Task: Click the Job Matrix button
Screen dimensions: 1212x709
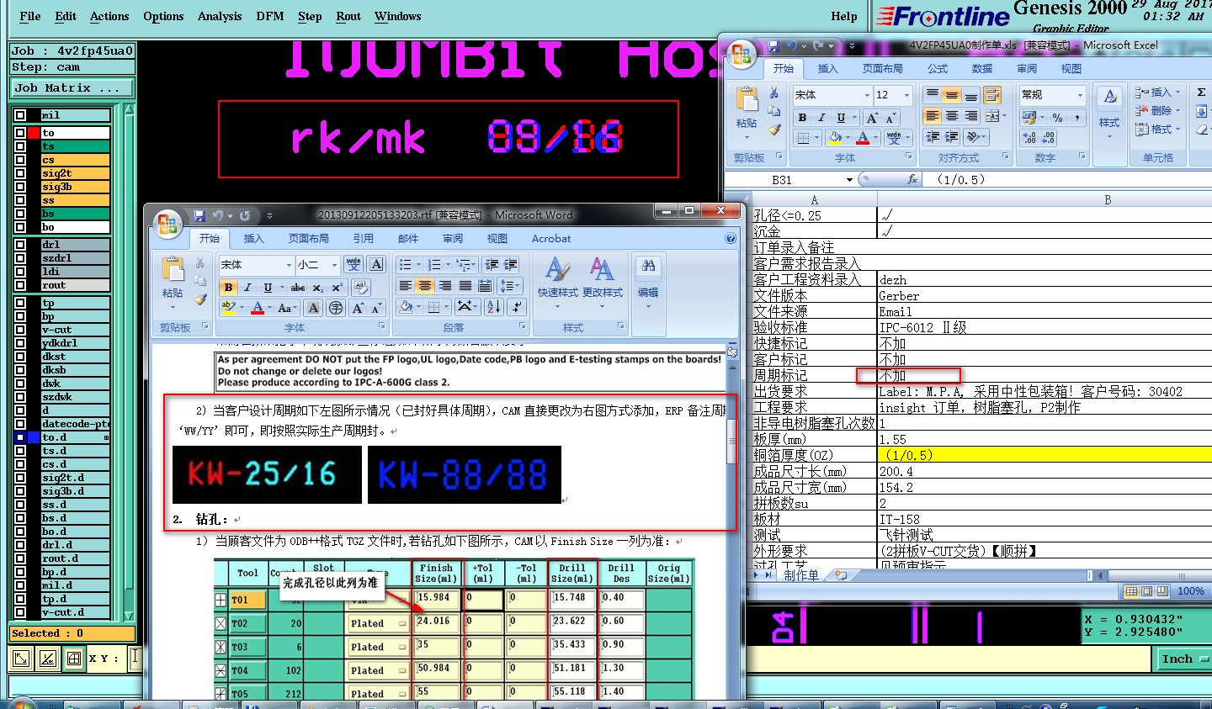Action: [72, 87]
